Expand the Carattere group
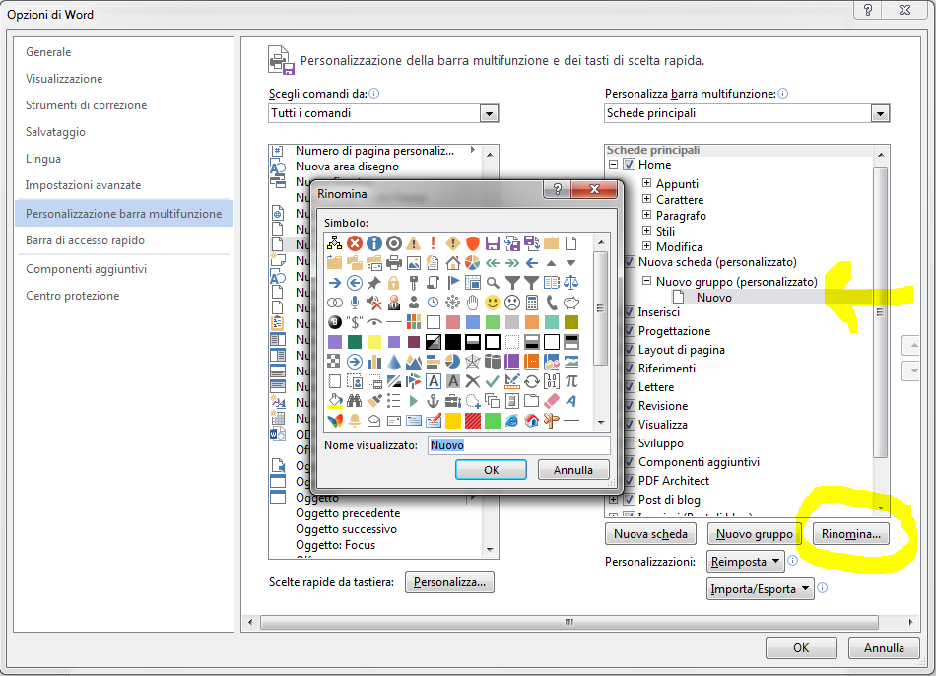Image resolution: width=936 pixels, height=676 pixels. pyautogui.click(x=646, y=199)
